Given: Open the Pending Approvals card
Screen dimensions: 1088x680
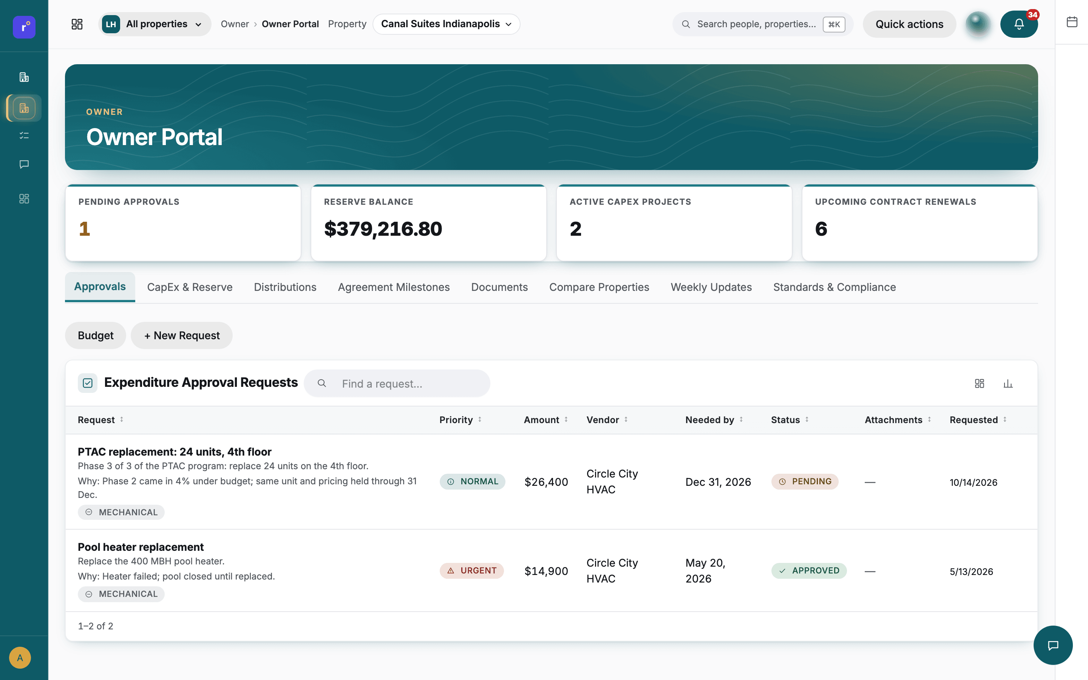Looking at the screenshot, I should click(183, 223).
